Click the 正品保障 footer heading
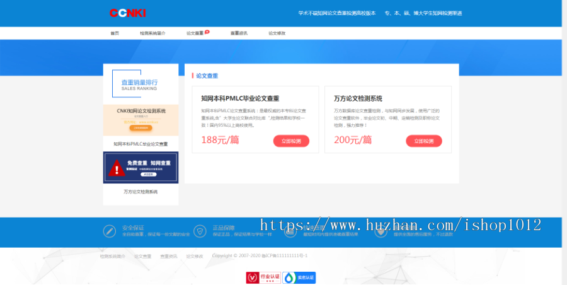The height and width of the screenshot is (285, 567). 224,228
